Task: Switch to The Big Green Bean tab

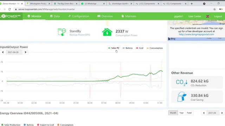Action: 65,4
